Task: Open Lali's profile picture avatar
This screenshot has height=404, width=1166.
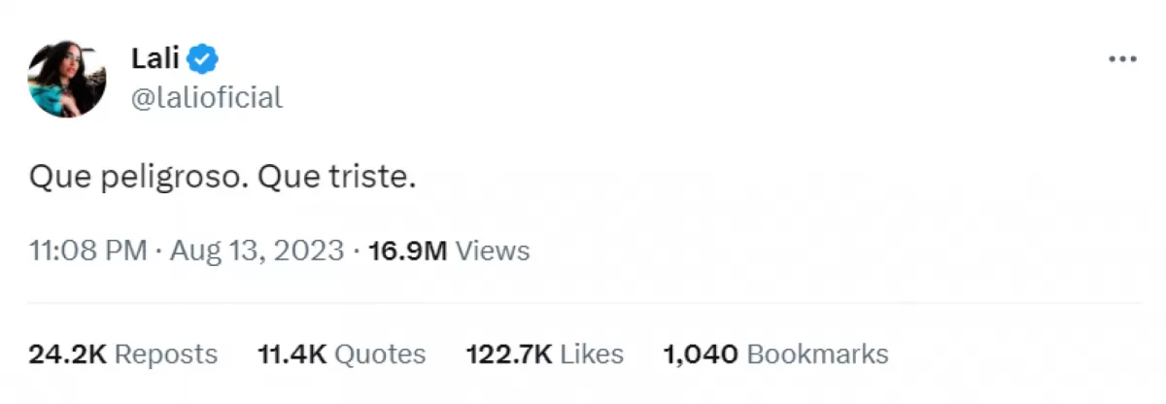Action: [67, 80]
